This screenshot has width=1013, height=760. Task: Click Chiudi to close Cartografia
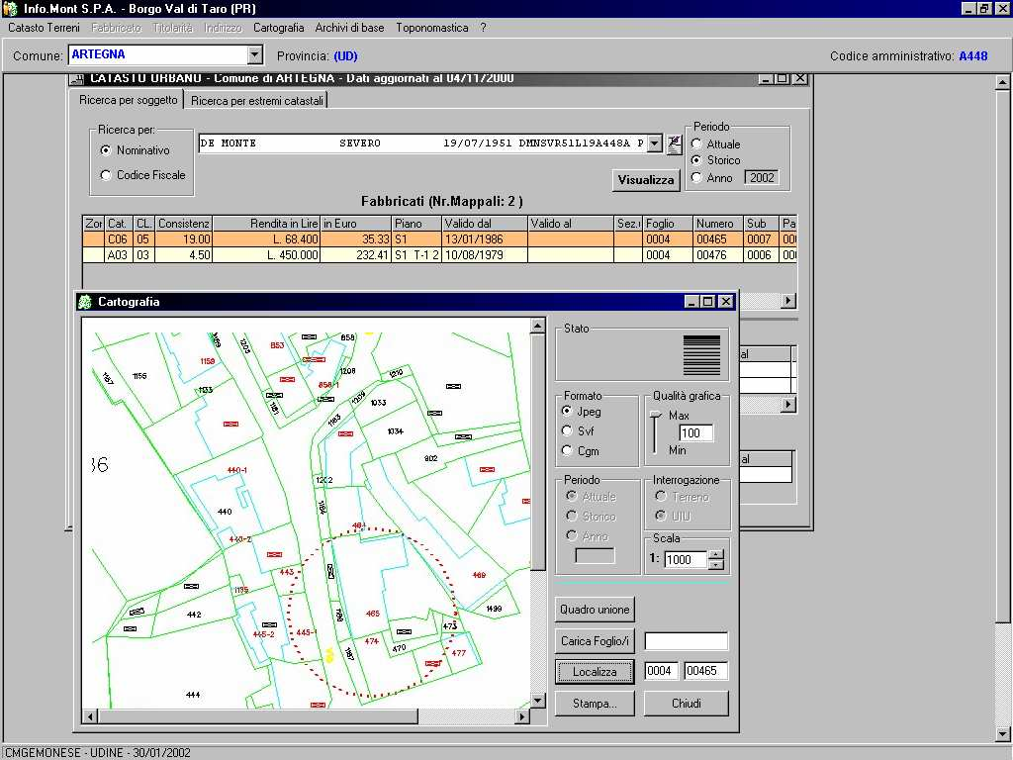pyautogui.click(x=687, y=704)
